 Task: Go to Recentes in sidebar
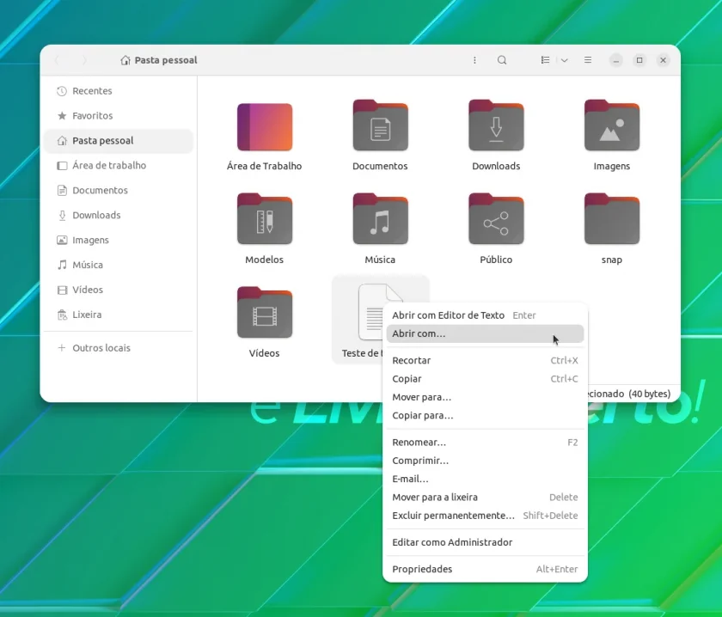pyautogui.click(x=119, y=91)
